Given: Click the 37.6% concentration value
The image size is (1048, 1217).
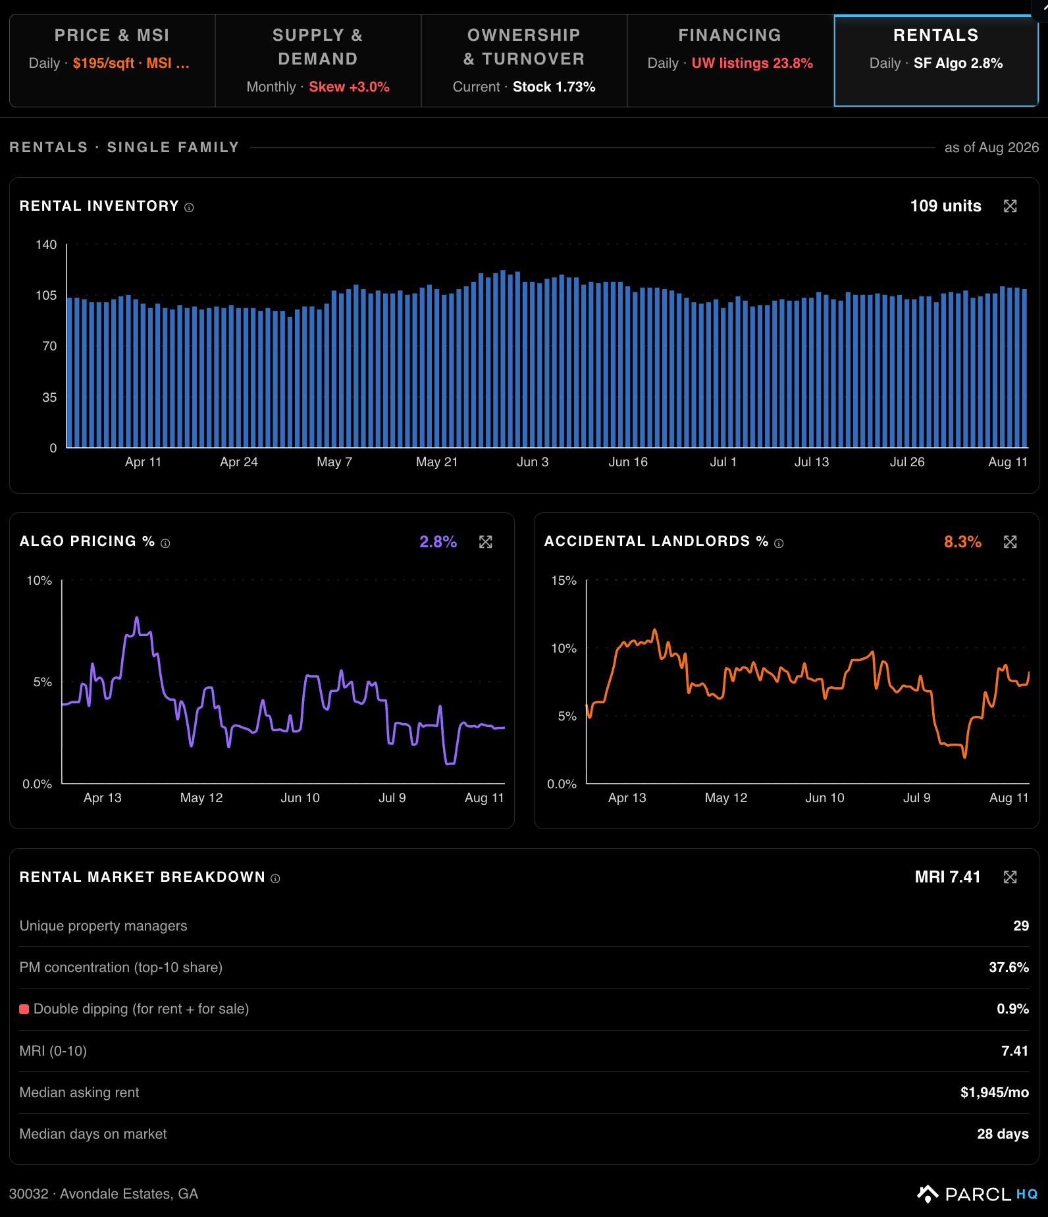Looking at the screenshot, I should 1009,967.
